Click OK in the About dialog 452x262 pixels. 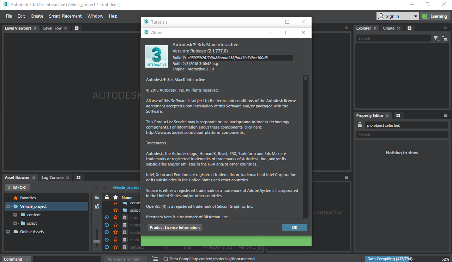click(295, 227)
